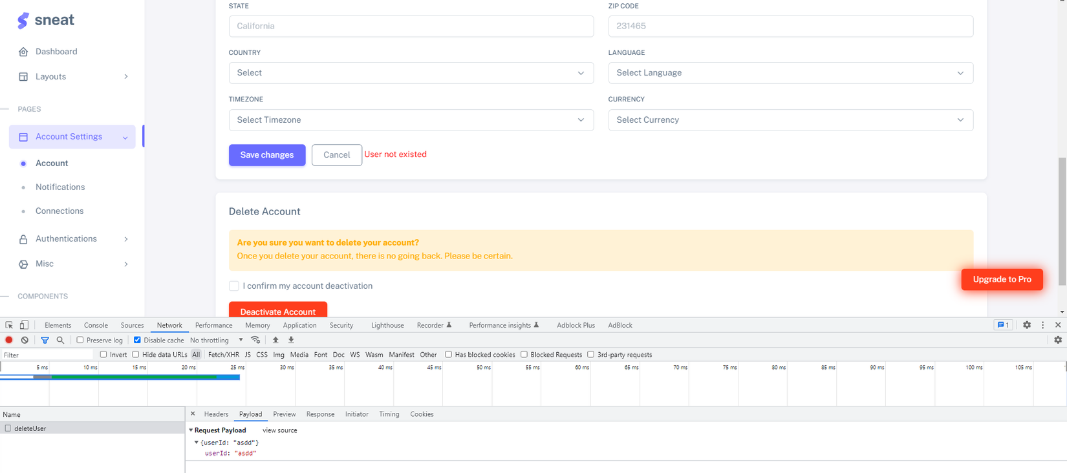Clear the network log
The height and width of the screenshot is (473, 1067).
(x=25, y=340)
